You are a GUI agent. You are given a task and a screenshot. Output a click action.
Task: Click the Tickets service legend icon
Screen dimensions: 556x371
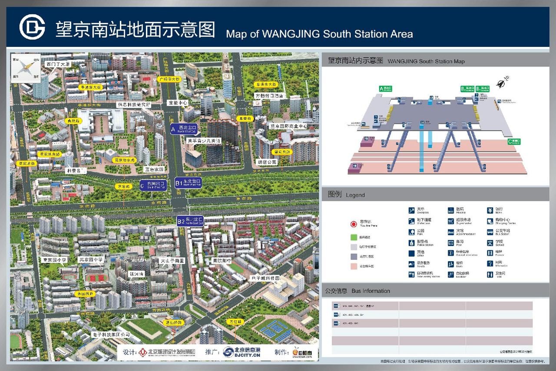click(411, 264)
